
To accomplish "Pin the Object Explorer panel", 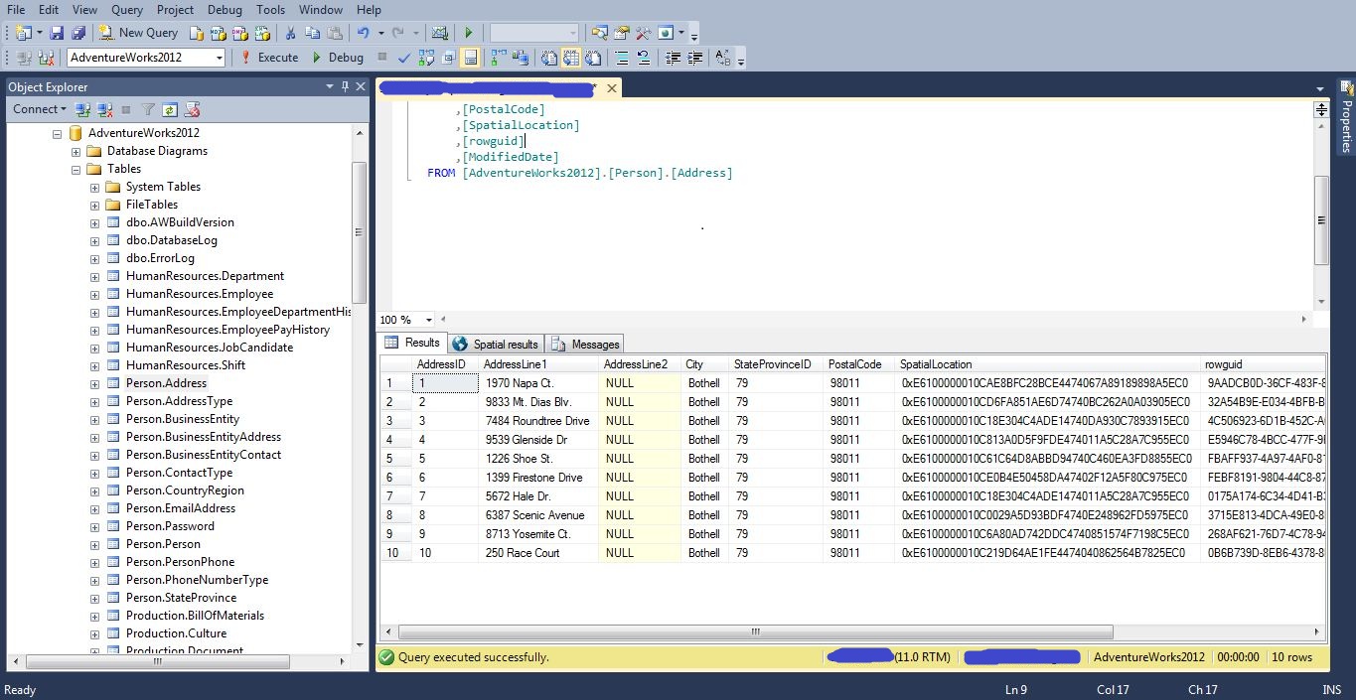I will pos(345,87).
